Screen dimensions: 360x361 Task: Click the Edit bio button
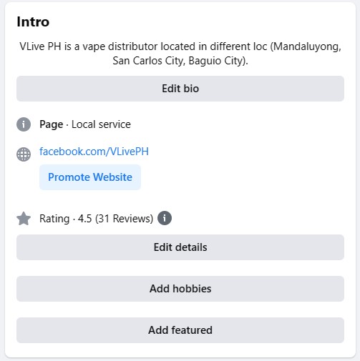coord(180,89)
